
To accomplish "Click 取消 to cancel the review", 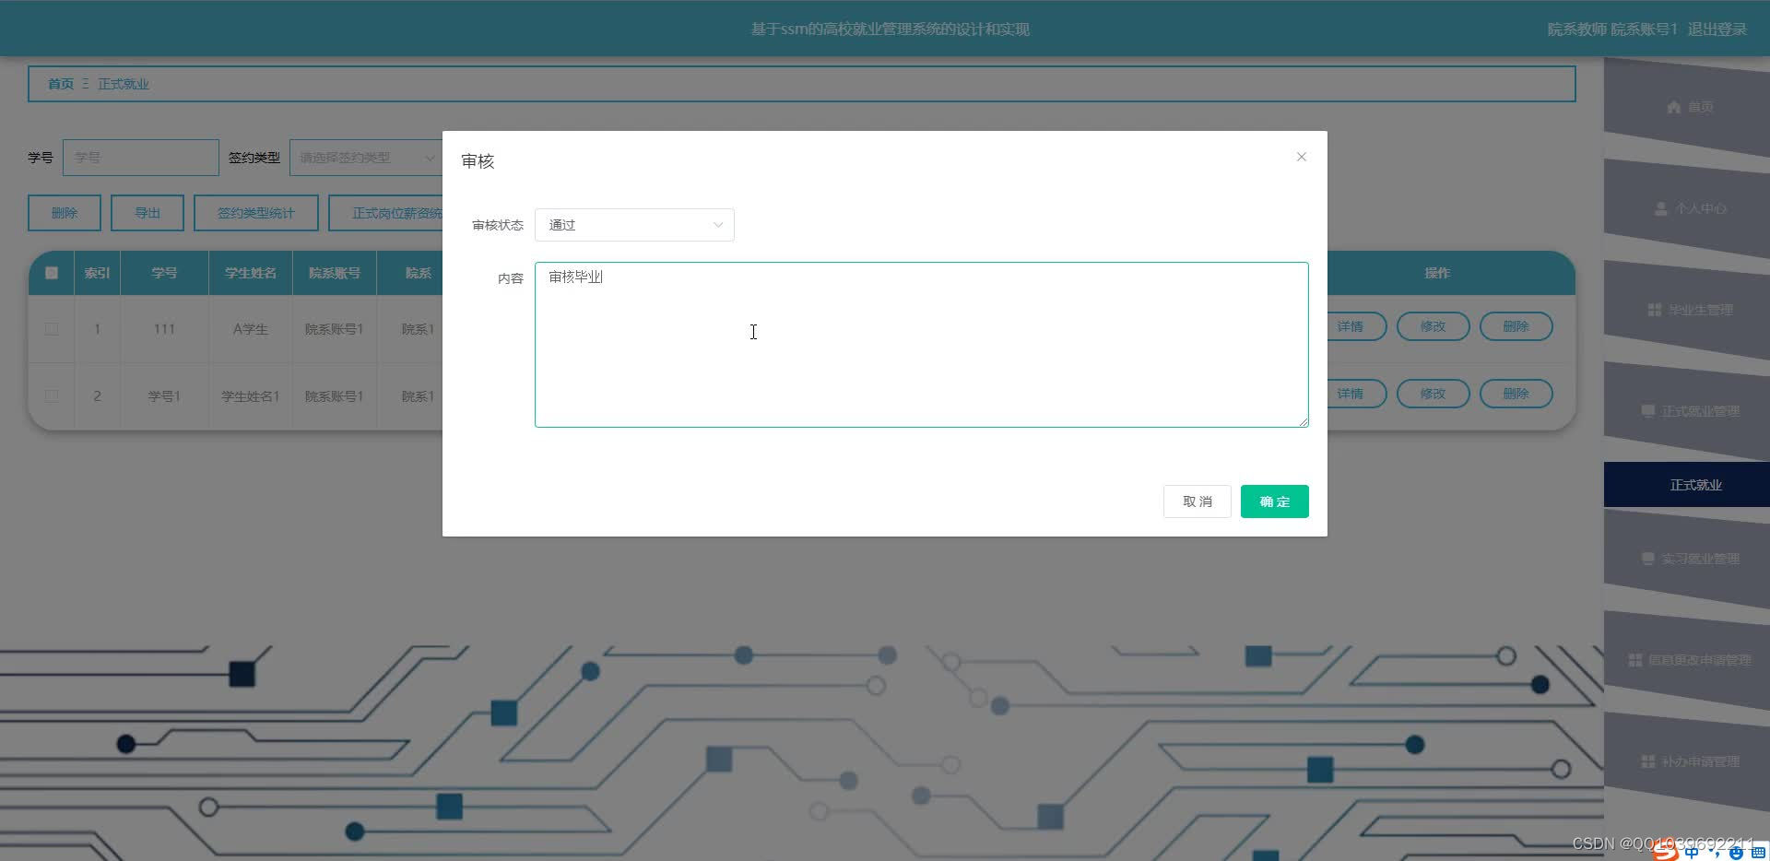I will (1197, 501).
